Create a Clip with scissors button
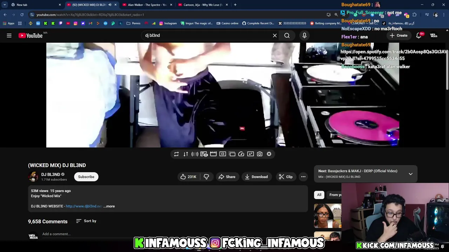449x252 pixels. 286,177
